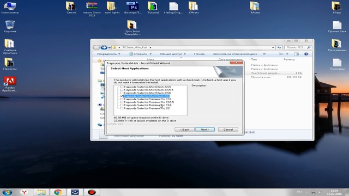Screen dimensions: 349x196
Task: Open Explorer help question mark icon
Action: (306, 54)
